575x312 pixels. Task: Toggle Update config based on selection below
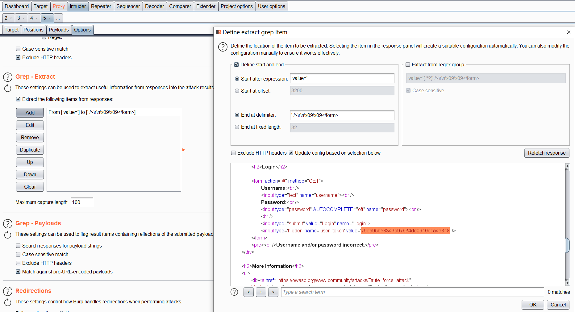(x=291, y=153)
